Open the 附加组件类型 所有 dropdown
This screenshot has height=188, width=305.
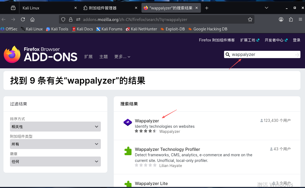55,144
